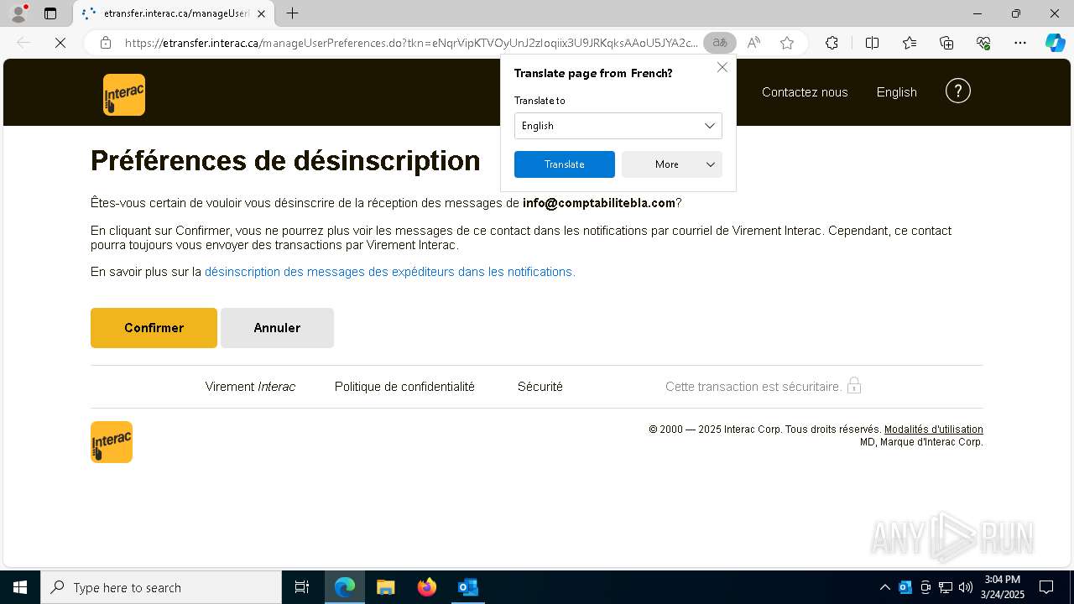Click the Annuler button

(x=277, y=328)
